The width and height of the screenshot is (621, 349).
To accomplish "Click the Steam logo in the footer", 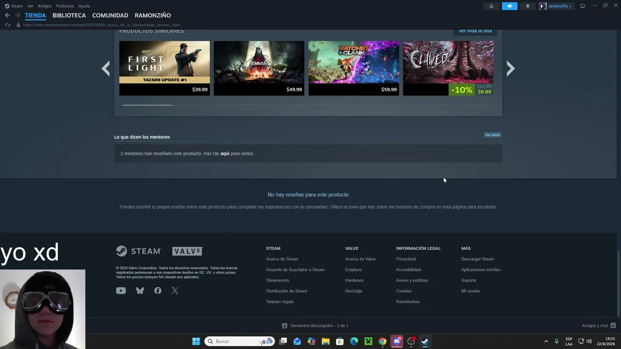I will coord(139,251).
